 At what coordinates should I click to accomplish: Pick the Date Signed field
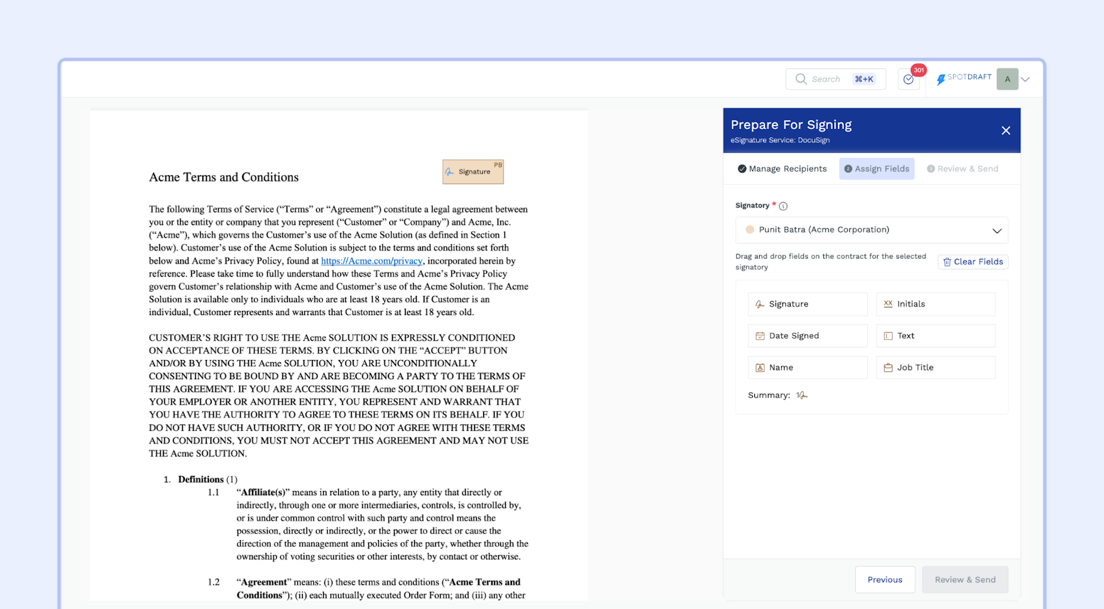pos(808,336)
